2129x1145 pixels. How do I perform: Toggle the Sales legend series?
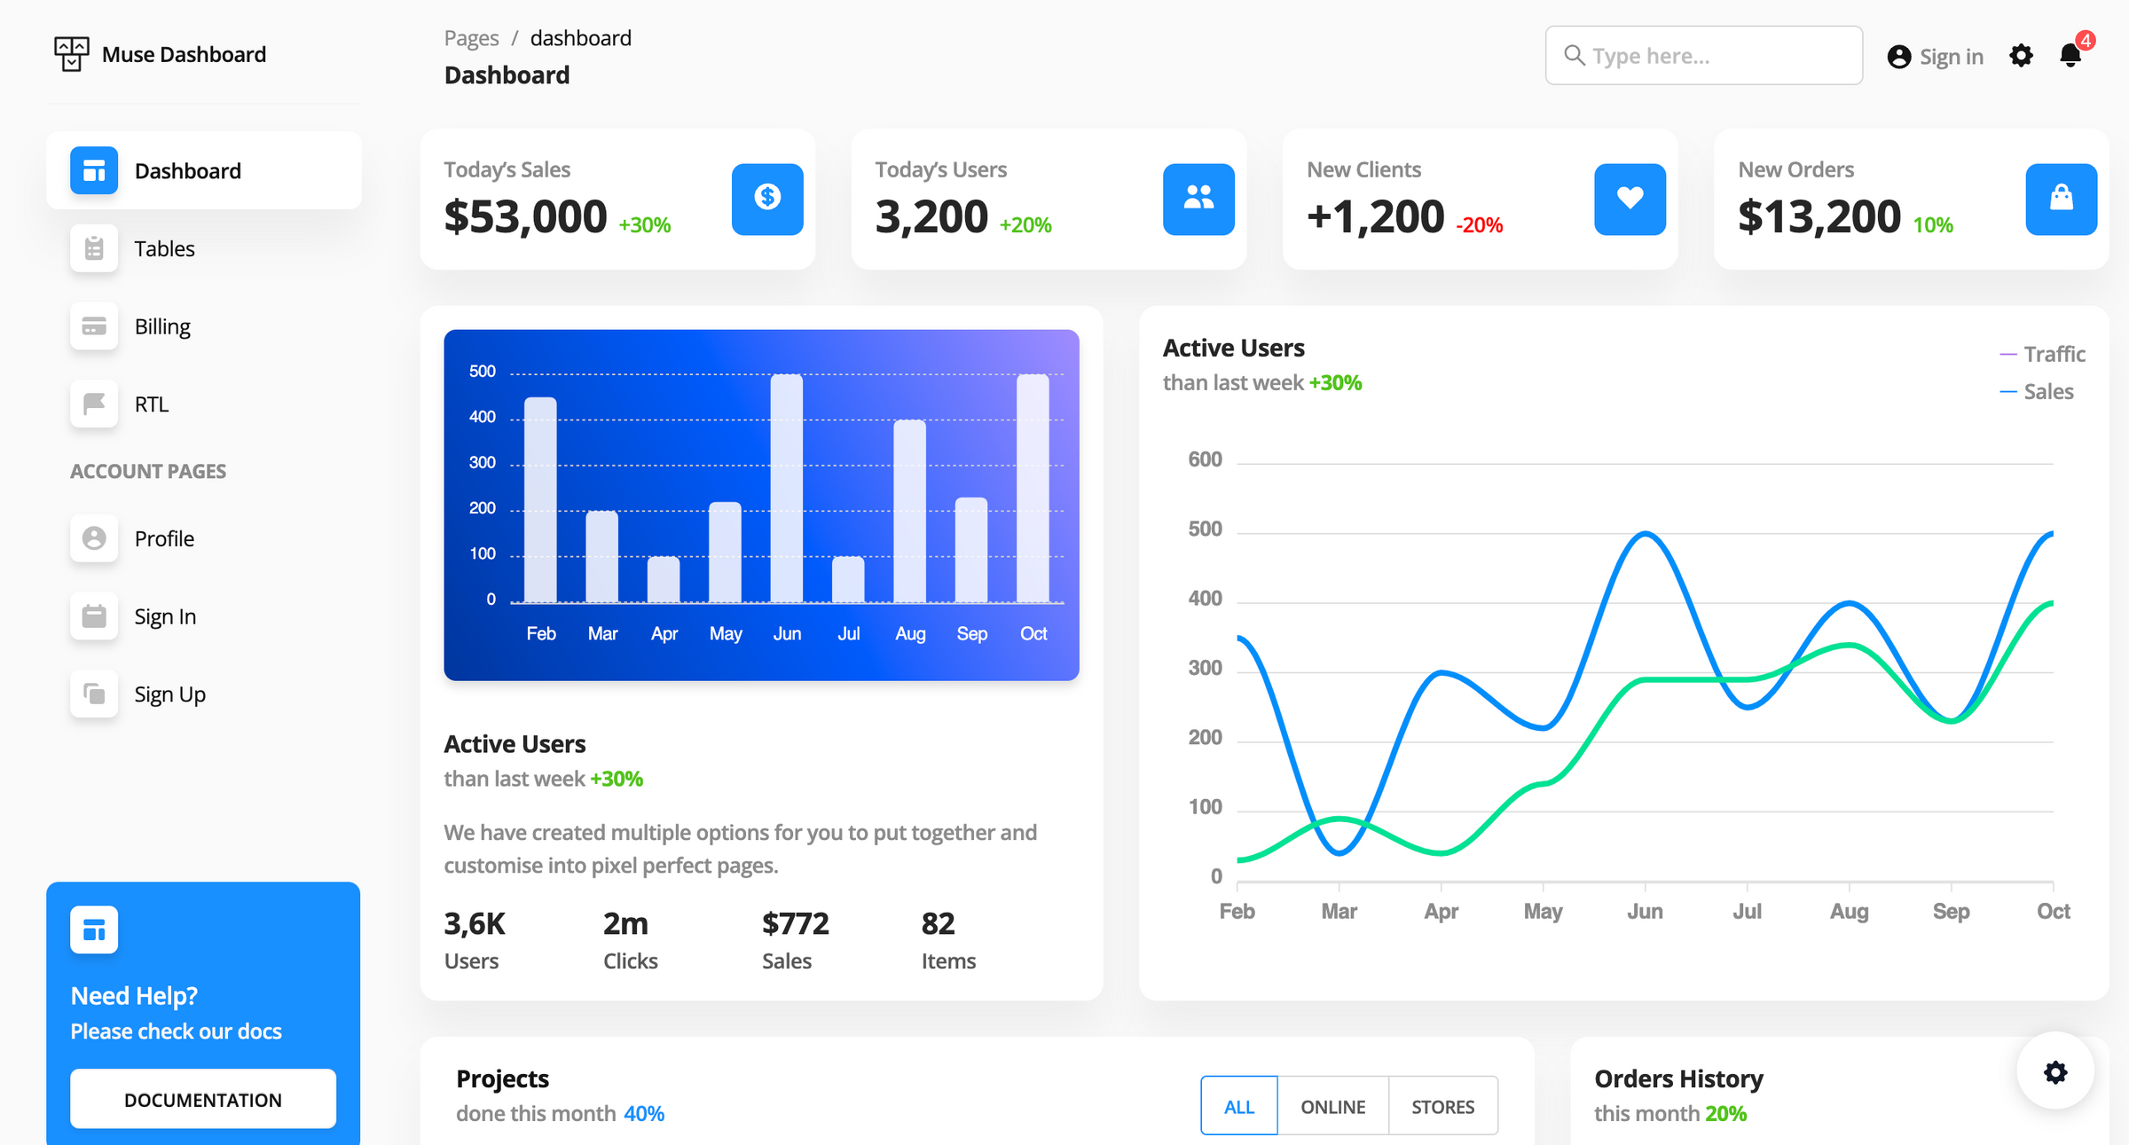pyautogui.click(x=2037, y=391)
